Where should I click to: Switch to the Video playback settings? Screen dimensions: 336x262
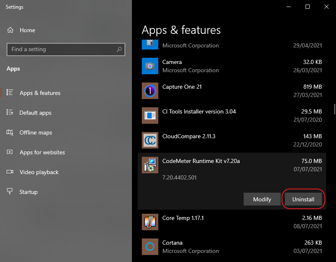[39, 172]
